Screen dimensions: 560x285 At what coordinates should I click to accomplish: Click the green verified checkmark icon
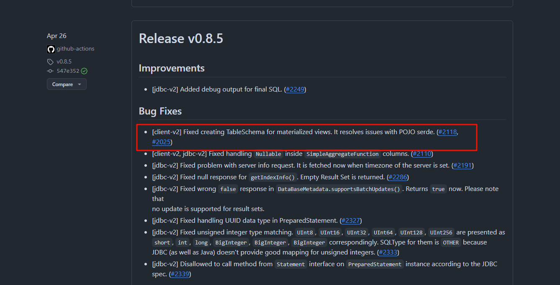84,71
